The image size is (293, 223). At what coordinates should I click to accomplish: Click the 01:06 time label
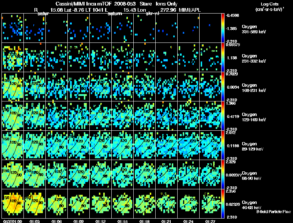click(x=56, y=222)
